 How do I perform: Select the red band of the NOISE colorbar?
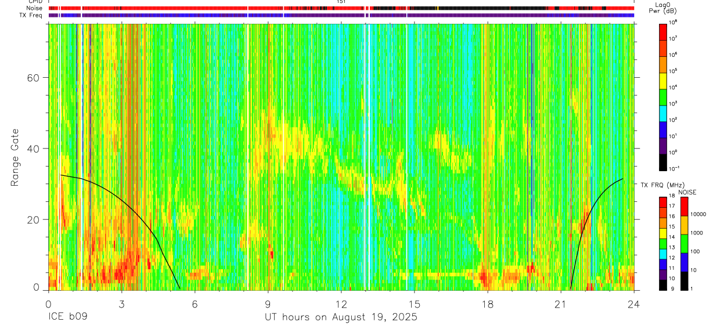point(684,207)
